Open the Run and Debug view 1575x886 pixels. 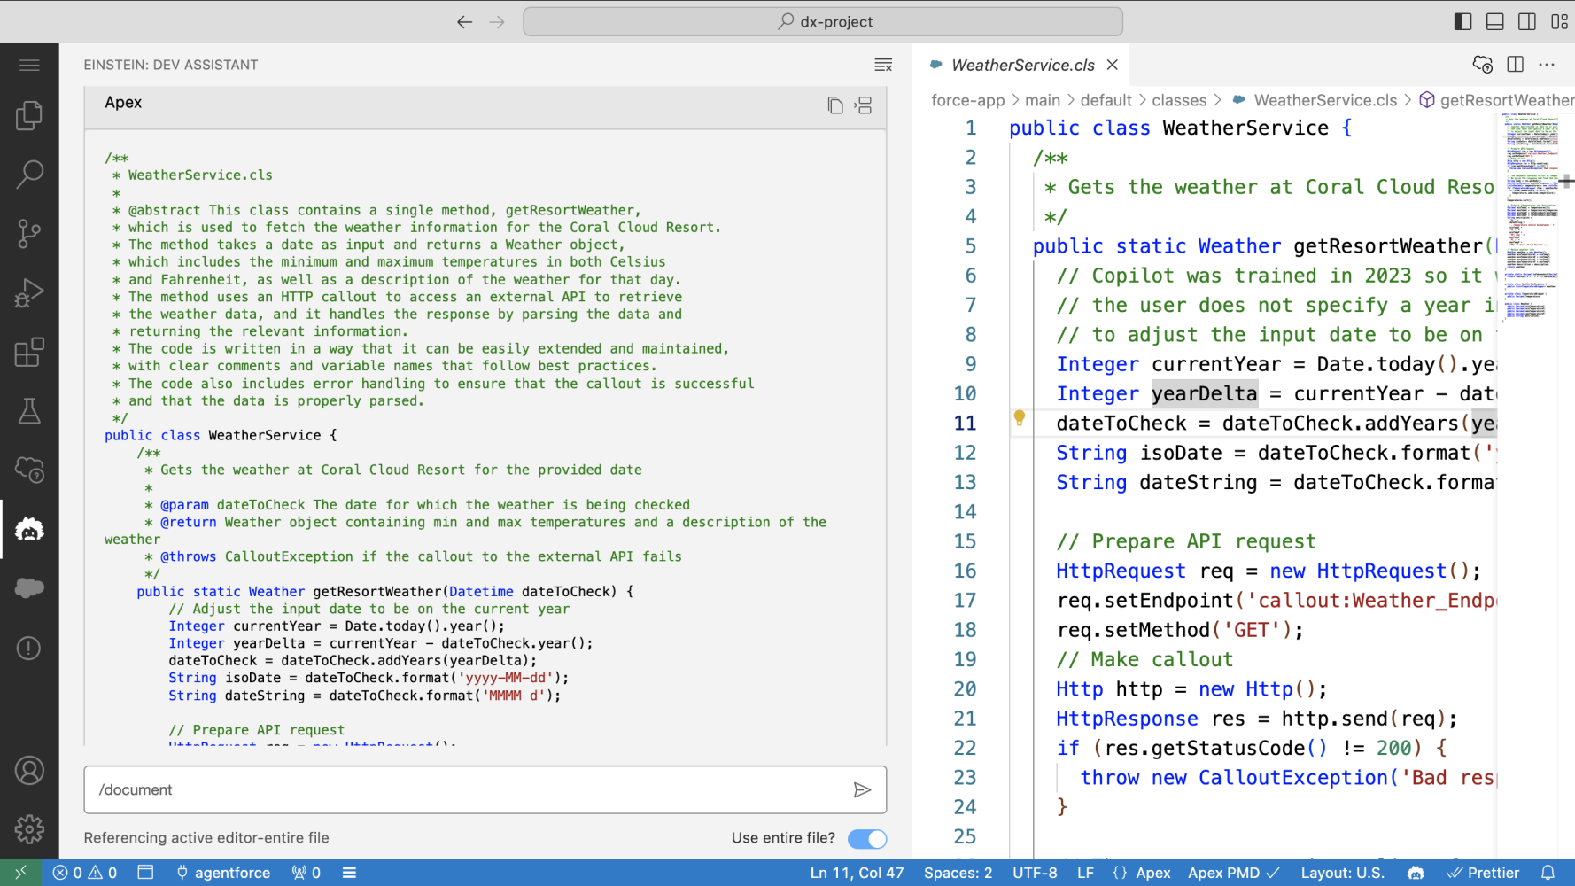point(29,292)
